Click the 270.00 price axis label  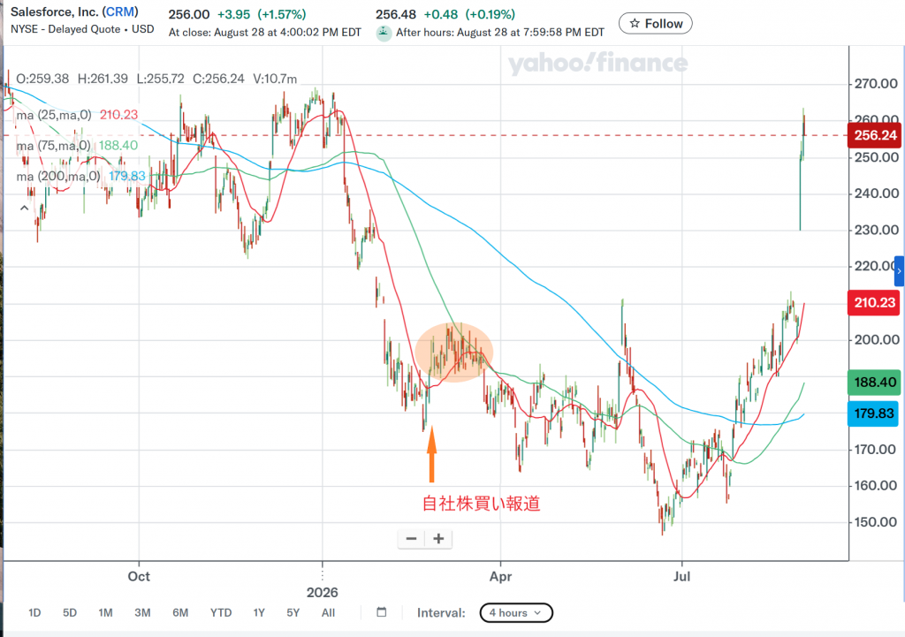pyautogui.click(x=876, y=84)
